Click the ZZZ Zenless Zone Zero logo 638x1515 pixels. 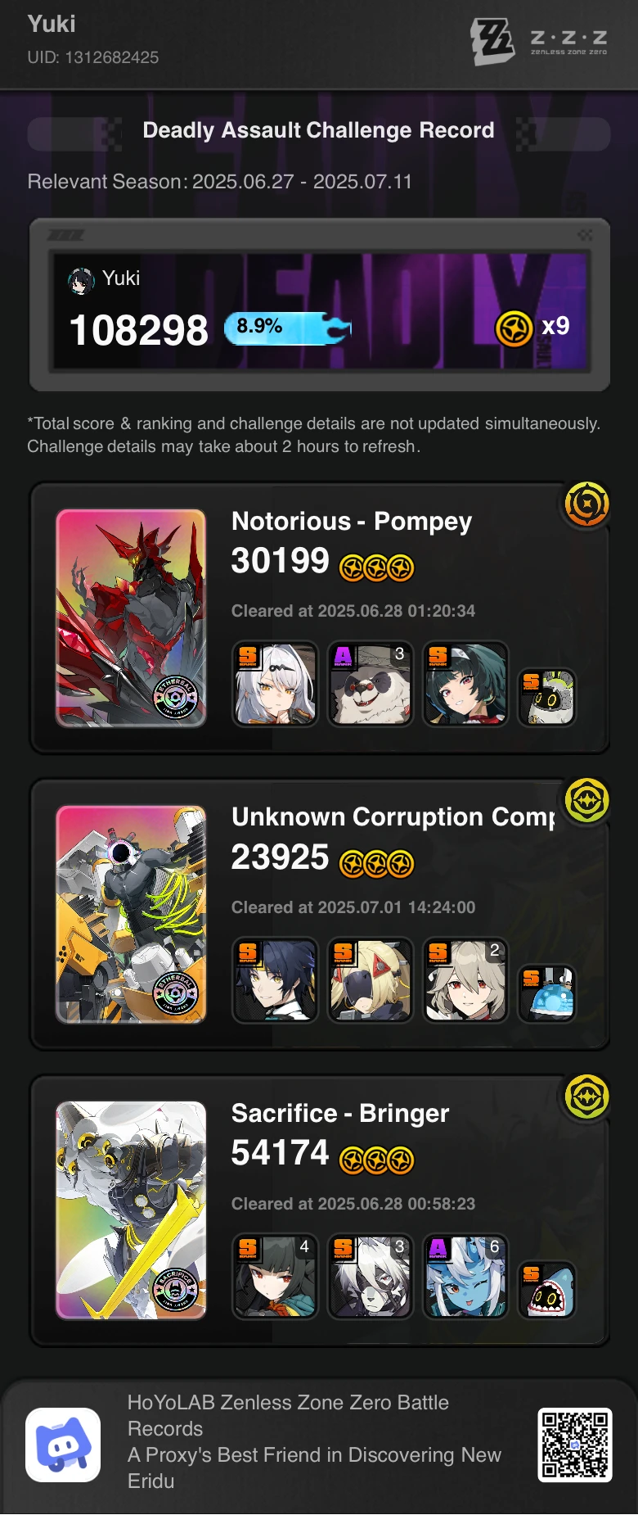pyautogui.click(x=539, y=41)
